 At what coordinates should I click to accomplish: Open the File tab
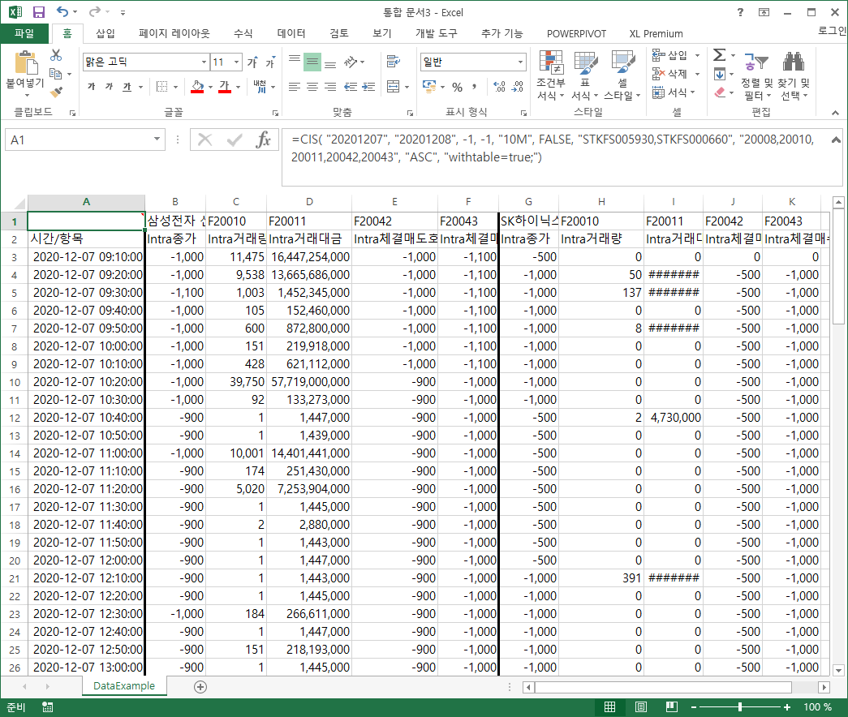[24, 33]
